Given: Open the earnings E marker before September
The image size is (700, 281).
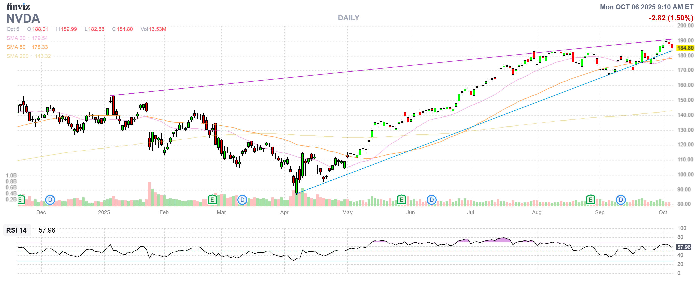Looking at the screenshot, I should 591,200.
